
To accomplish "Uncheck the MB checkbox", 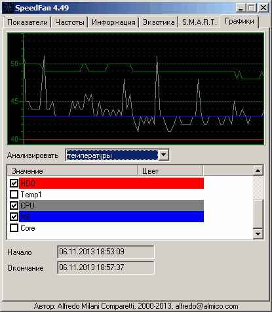I will tap(14, 216).
